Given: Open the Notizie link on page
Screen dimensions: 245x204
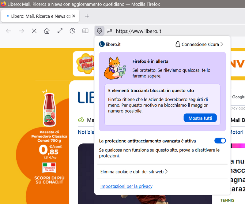Looking at the screenshot, I should click(x=86, y=132).
